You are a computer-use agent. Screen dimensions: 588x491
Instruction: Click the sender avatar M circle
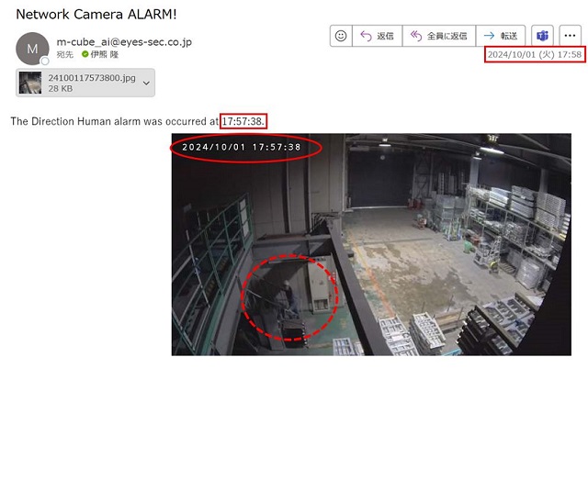tap(32, 49)
